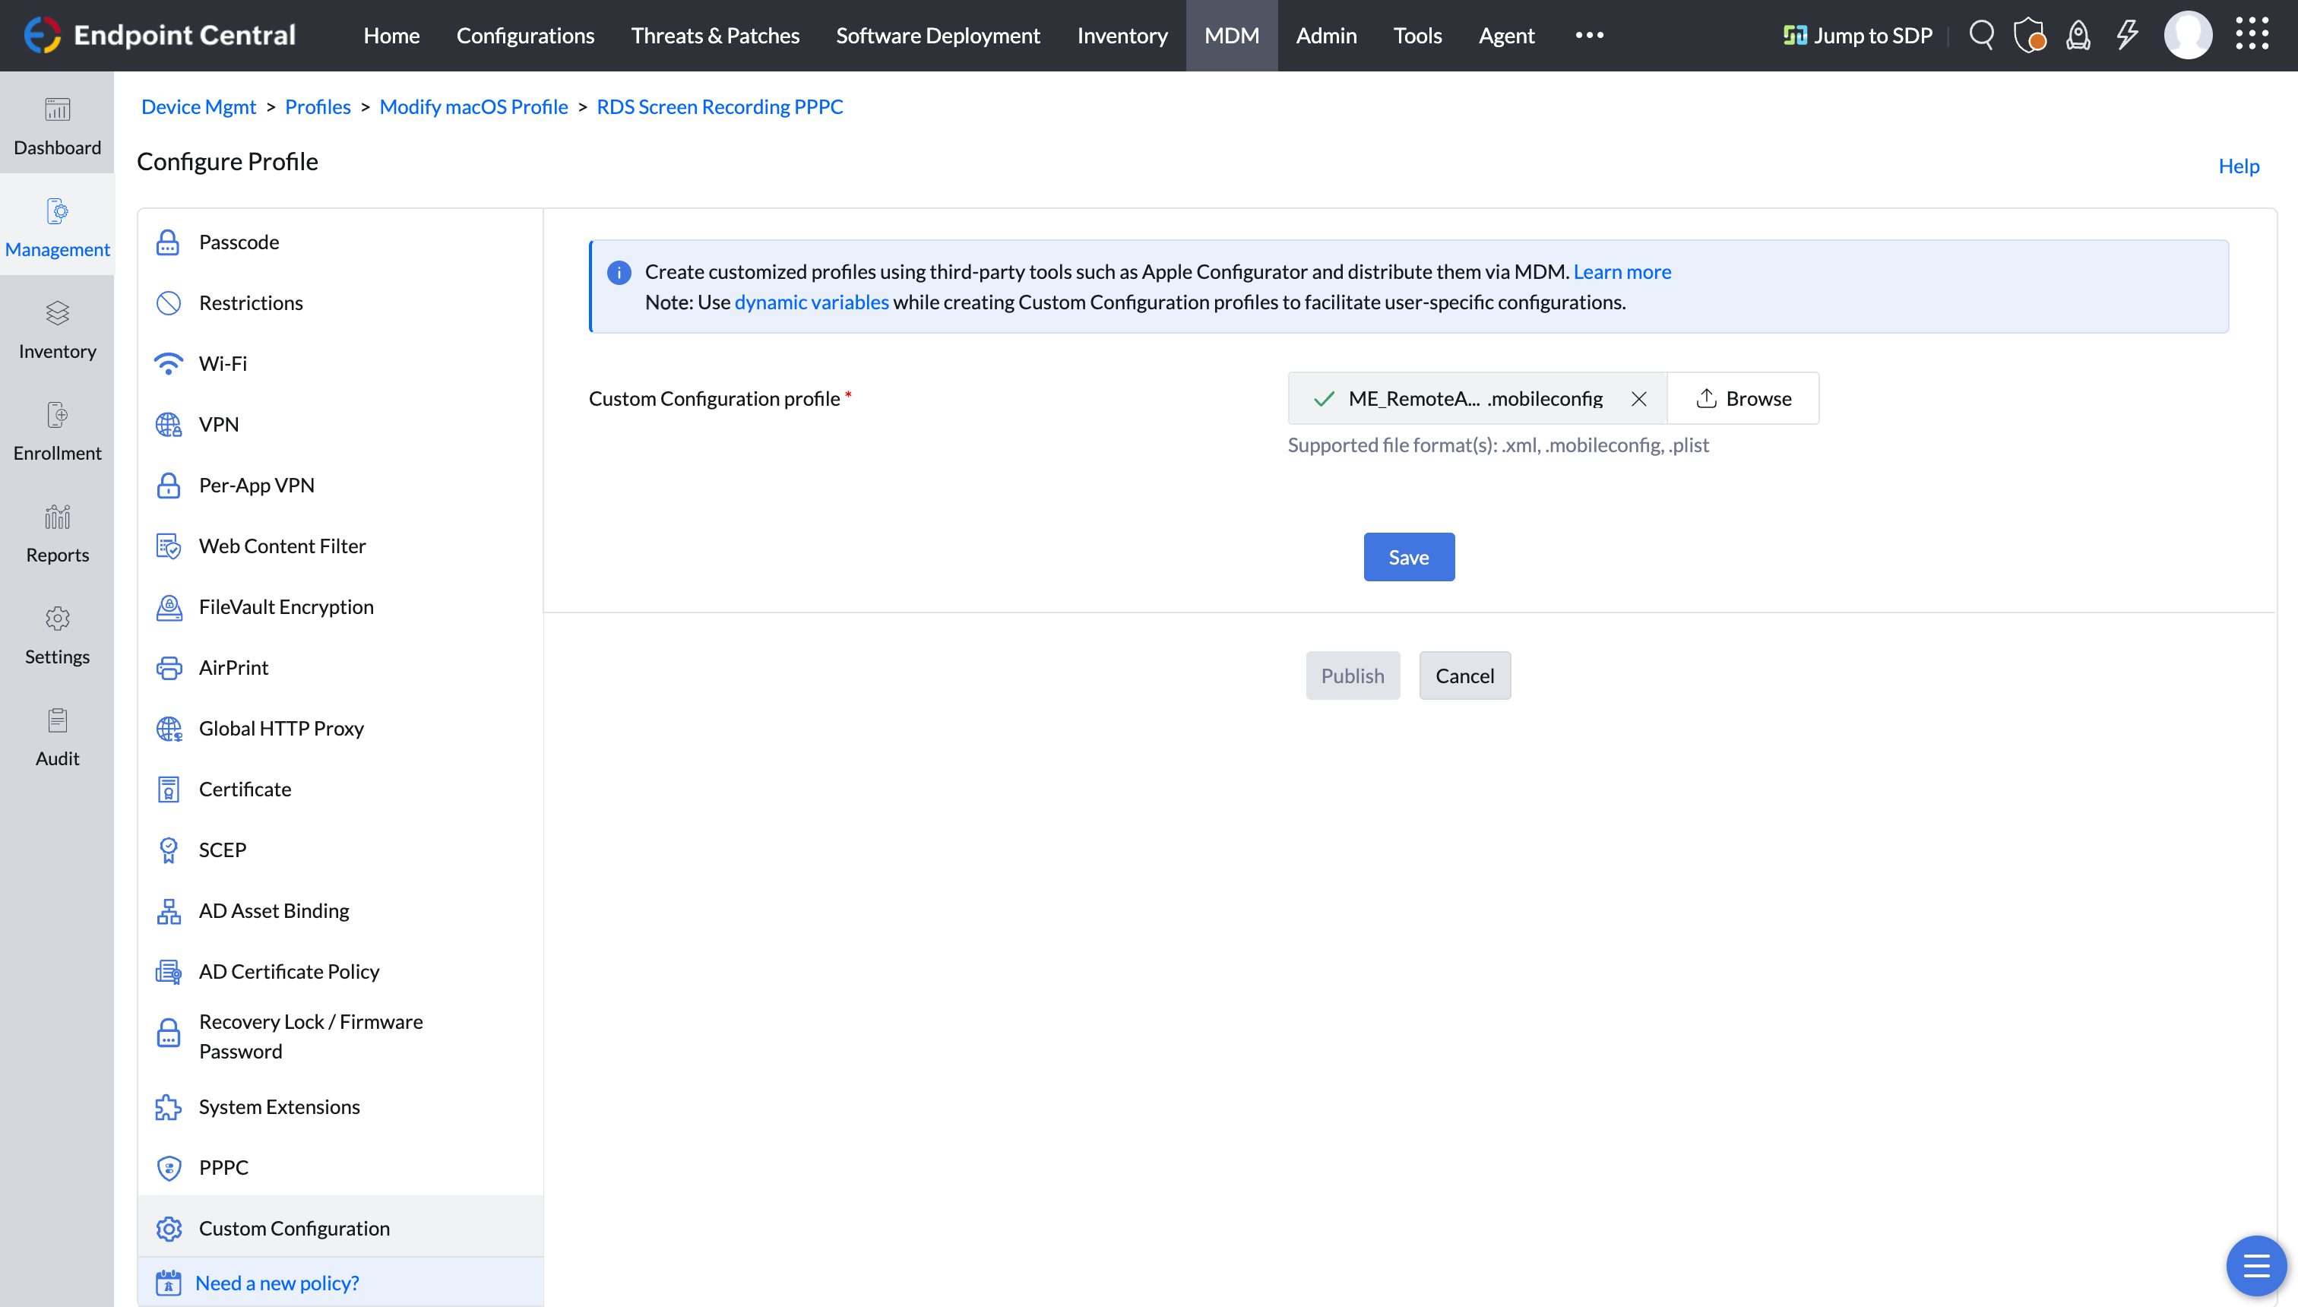The height and width of the screenshot is (1307, 2298).
Task: Select PPPC payload in profile list
Action: [x=223, y=1167]
